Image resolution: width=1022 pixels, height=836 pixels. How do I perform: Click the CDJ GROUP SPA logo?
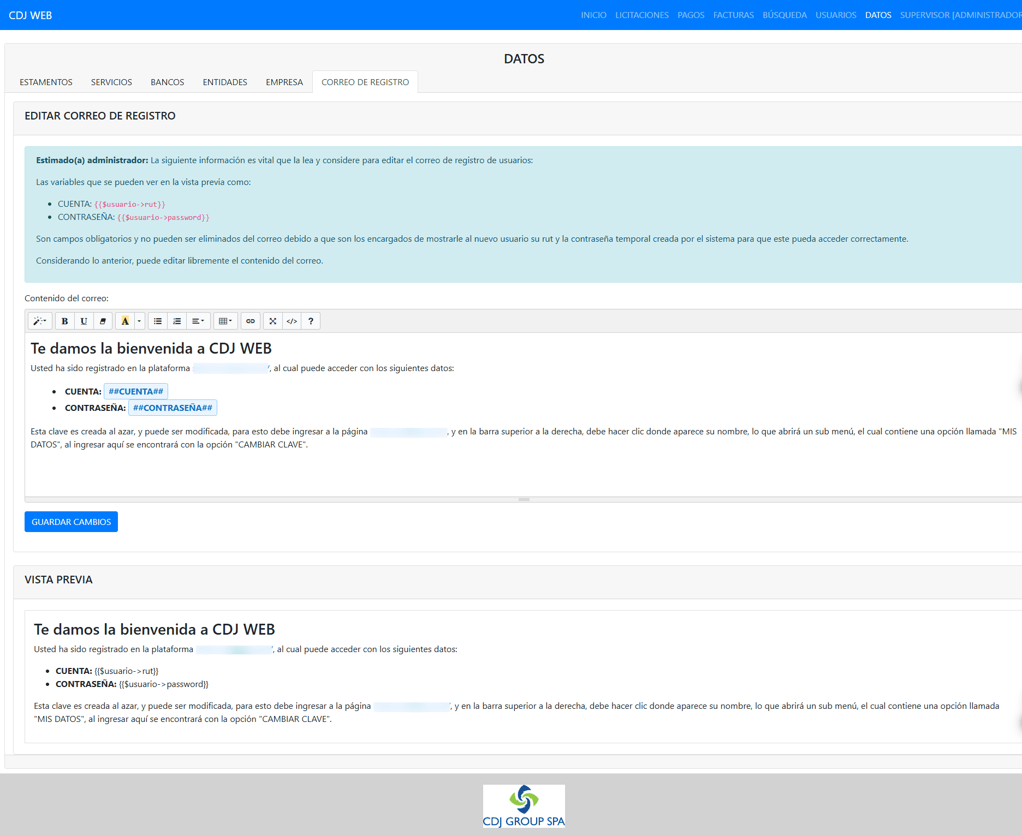(x=524, y=806)
